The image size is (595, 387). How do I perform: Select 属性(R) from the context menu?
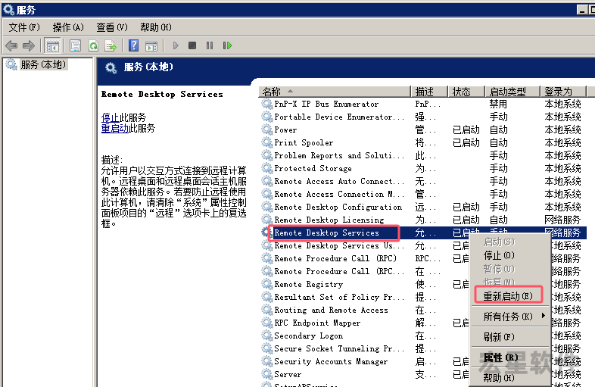[x=500, y=357]
